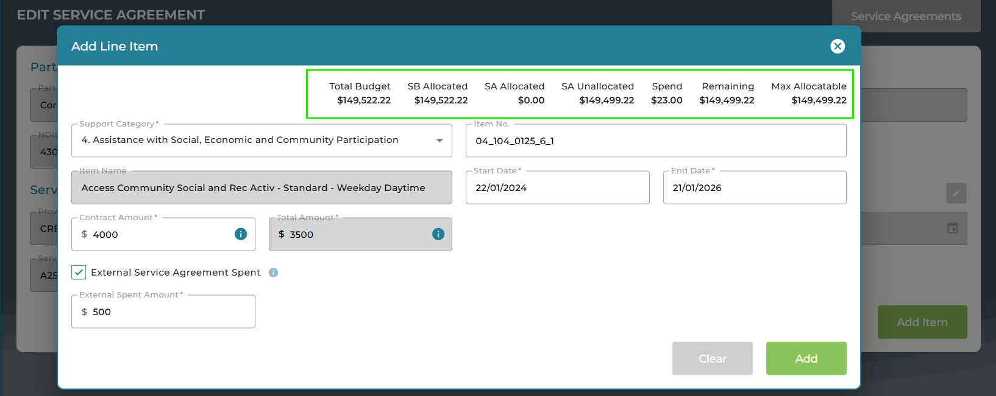Expand the Support Category dropdown arrow

pyautogui.click(x=439, y=141)
